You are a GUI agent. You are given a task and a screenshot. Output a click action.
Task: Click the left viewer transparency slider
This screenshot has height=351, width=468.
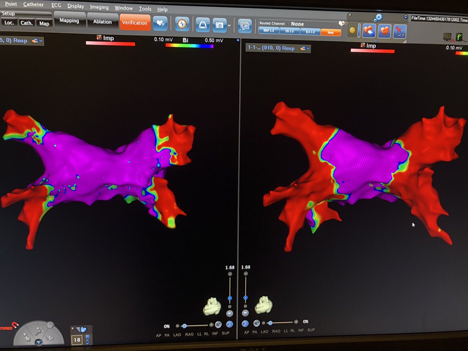pyautogui.click(x=195, y=326)
